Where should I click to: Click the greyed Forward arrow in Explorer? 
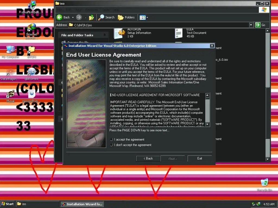click(79, 17)
